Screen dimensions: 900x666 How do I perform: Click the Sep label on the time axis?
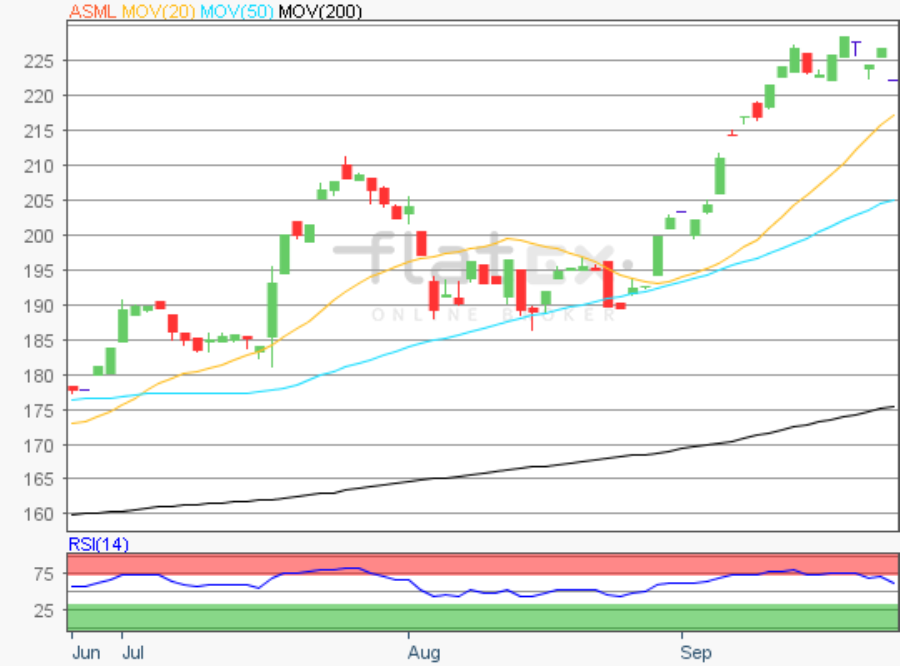pyautogui.click(x=696, y=652)
